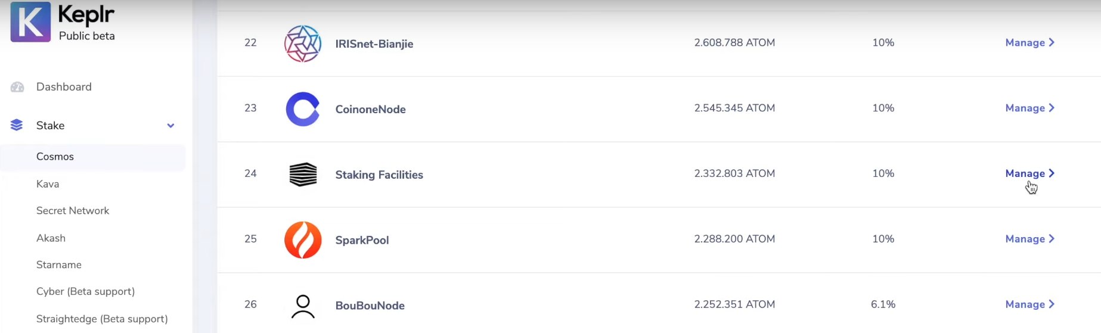Click the IRISnet-Bianjie validator logo

click(303, 43)
